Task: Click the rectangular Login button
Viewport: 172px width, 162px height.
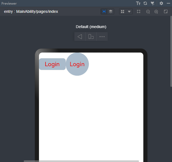Action: [x=52, y=64]
